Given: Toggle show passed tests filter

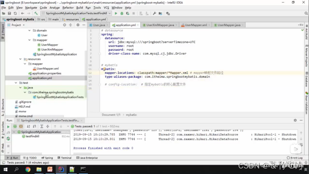Looking at the screenshot, I should (15, 126).
